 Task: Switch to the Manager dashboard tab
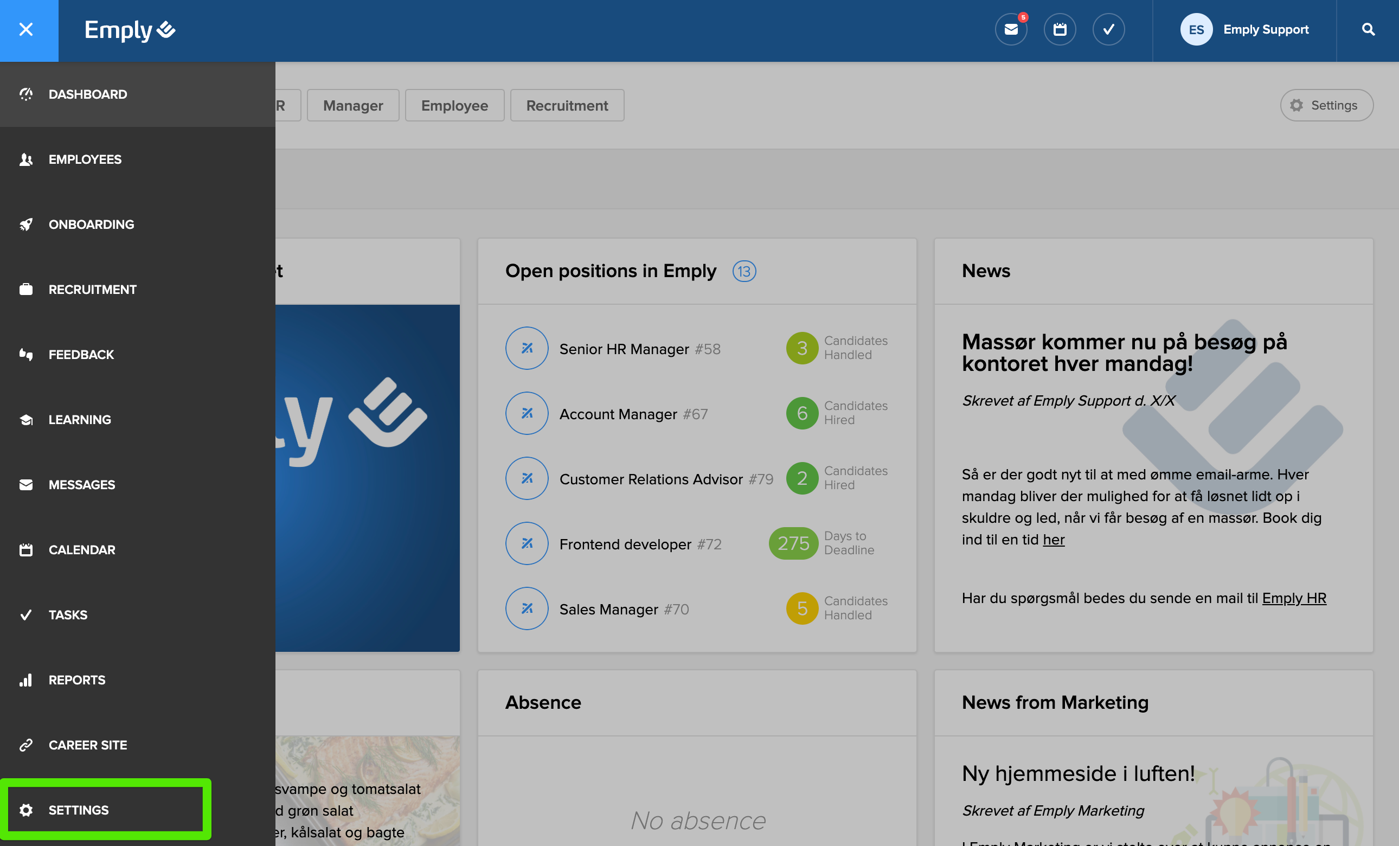pyautogui.click(x=352, y=106)
